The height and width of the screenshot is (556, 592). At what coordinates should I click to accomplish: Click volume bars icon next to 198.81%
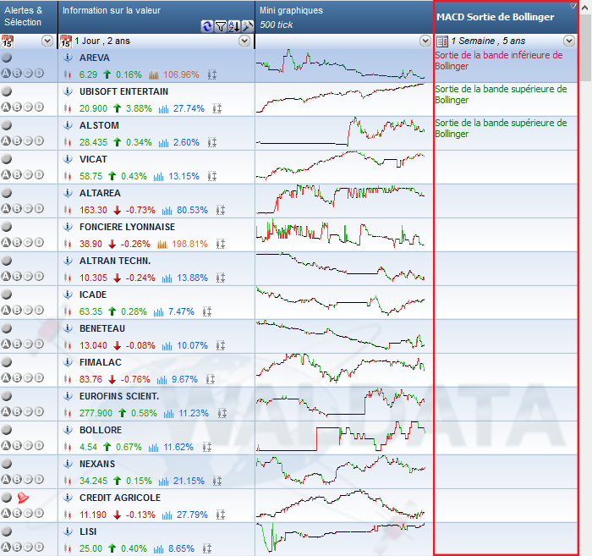pyautogui.click(x=162, y=244)
